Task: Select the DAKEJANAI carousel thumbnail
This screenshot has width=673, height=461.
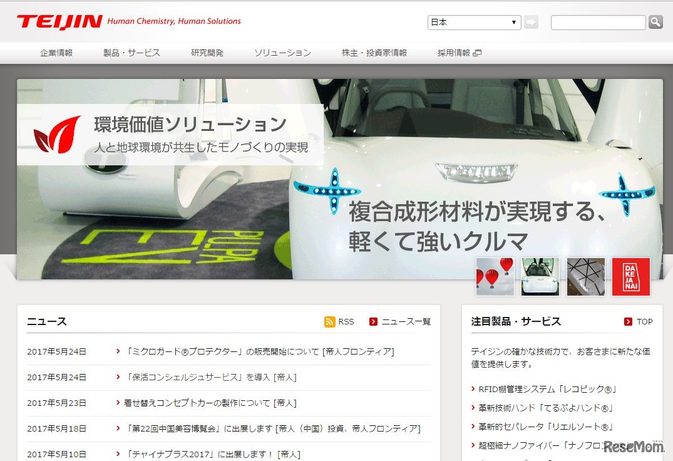Action: point(630,276)
